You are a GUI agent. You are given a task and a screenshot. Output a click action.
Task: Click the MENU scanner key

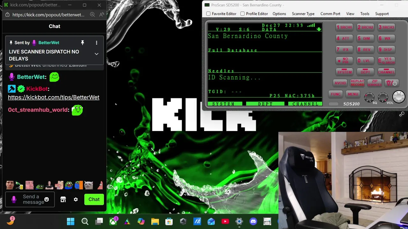click(353, 94)
